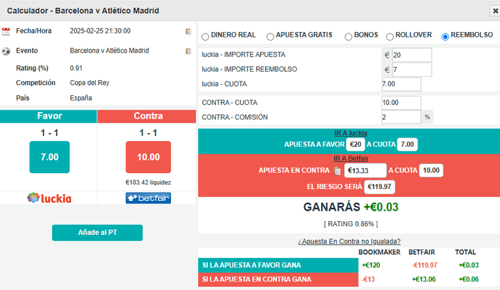Copy lay stake using clipboard icon
Viewport: 500px width, 290px height.
click(x=337, y=171)
